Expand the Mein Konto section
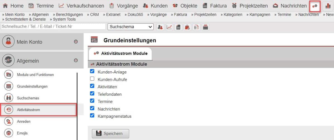This screenshot has width=334, height=140. [x=76, y=42]
